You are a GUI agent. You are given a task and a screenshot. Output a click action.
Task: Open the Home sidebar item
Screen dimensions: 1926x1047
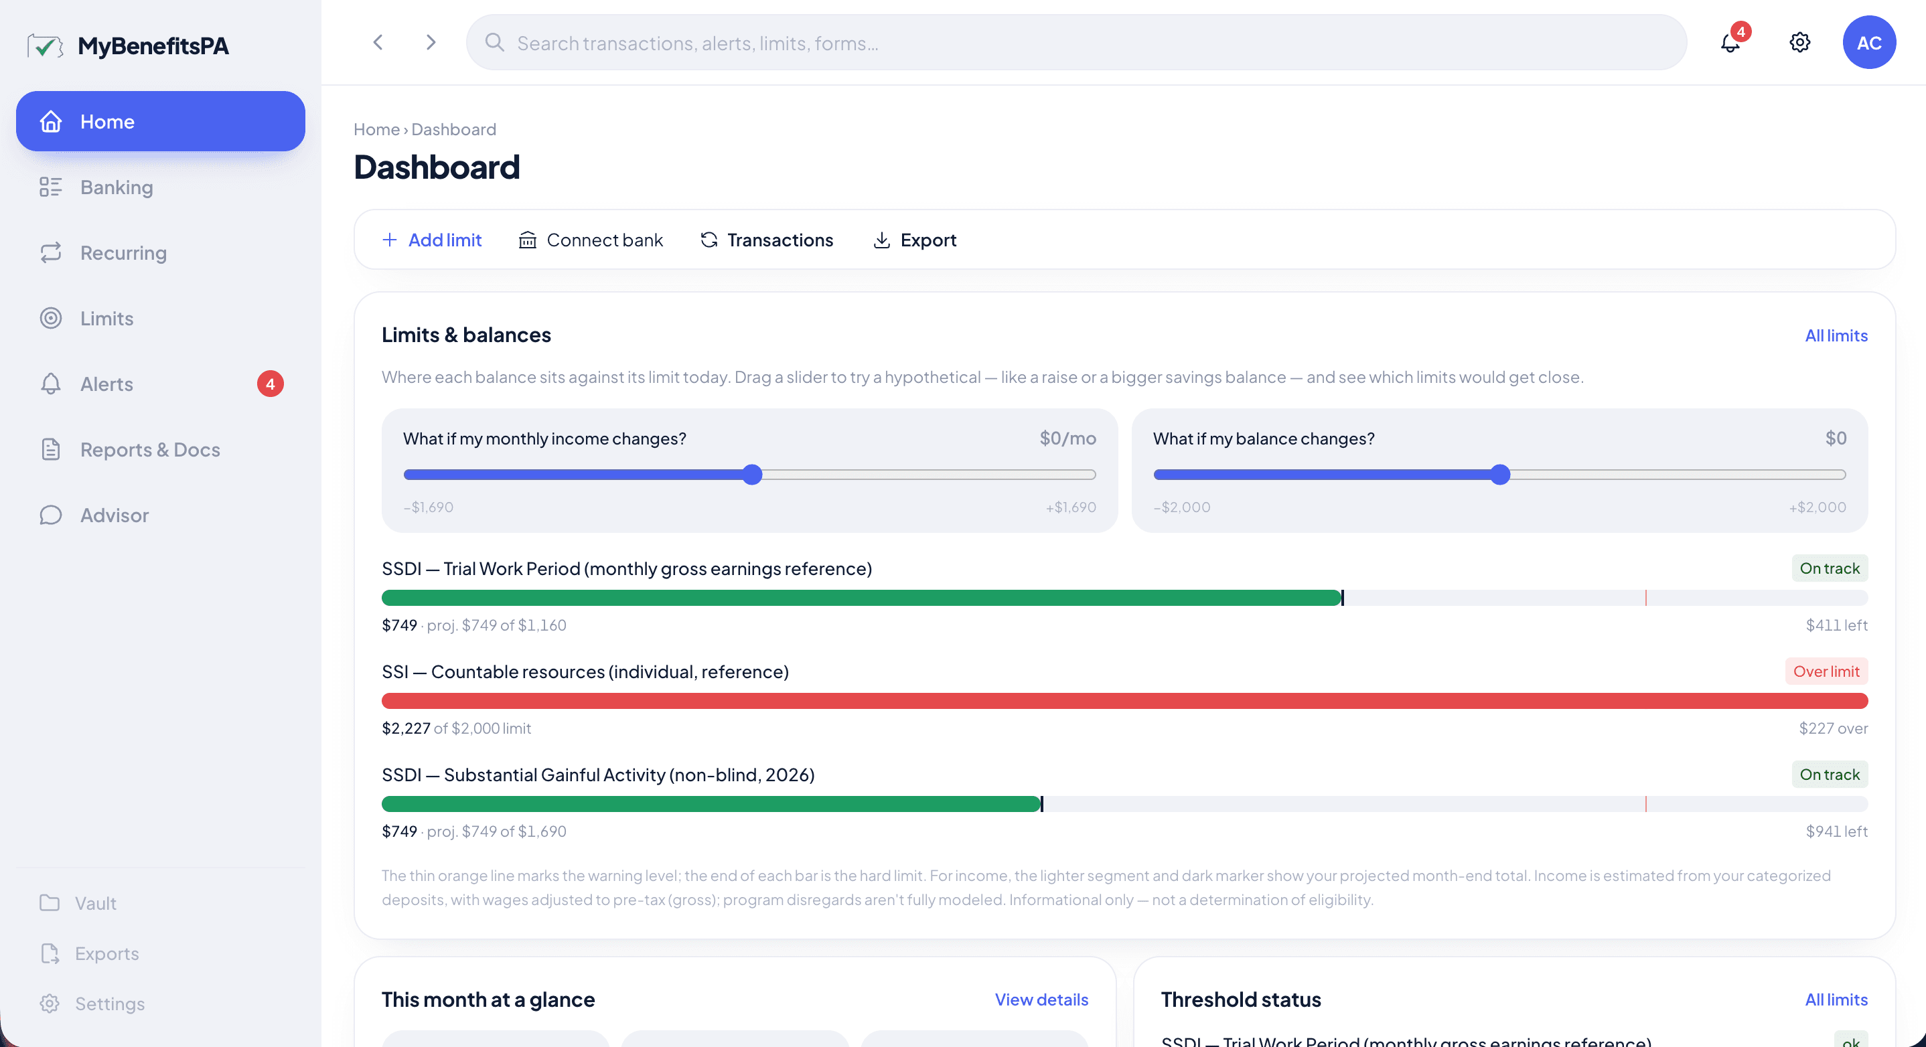tap(160, 121)
